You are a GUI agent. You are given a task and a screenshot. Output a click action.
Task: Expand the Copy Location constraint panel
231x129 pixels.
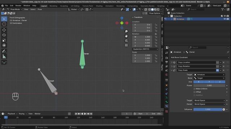[172, 62]
